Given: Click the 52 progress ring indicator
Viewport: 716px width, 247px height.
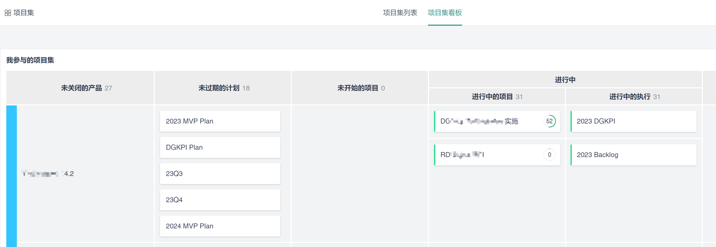Looking at the screenshot, I should point(549,121).
